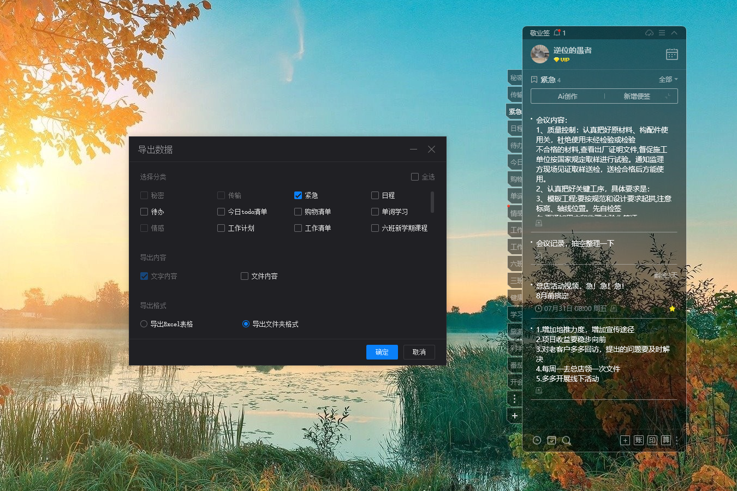Click the 取消 button
Viewport: 737px width, 491px height.
tap(419, 352)
